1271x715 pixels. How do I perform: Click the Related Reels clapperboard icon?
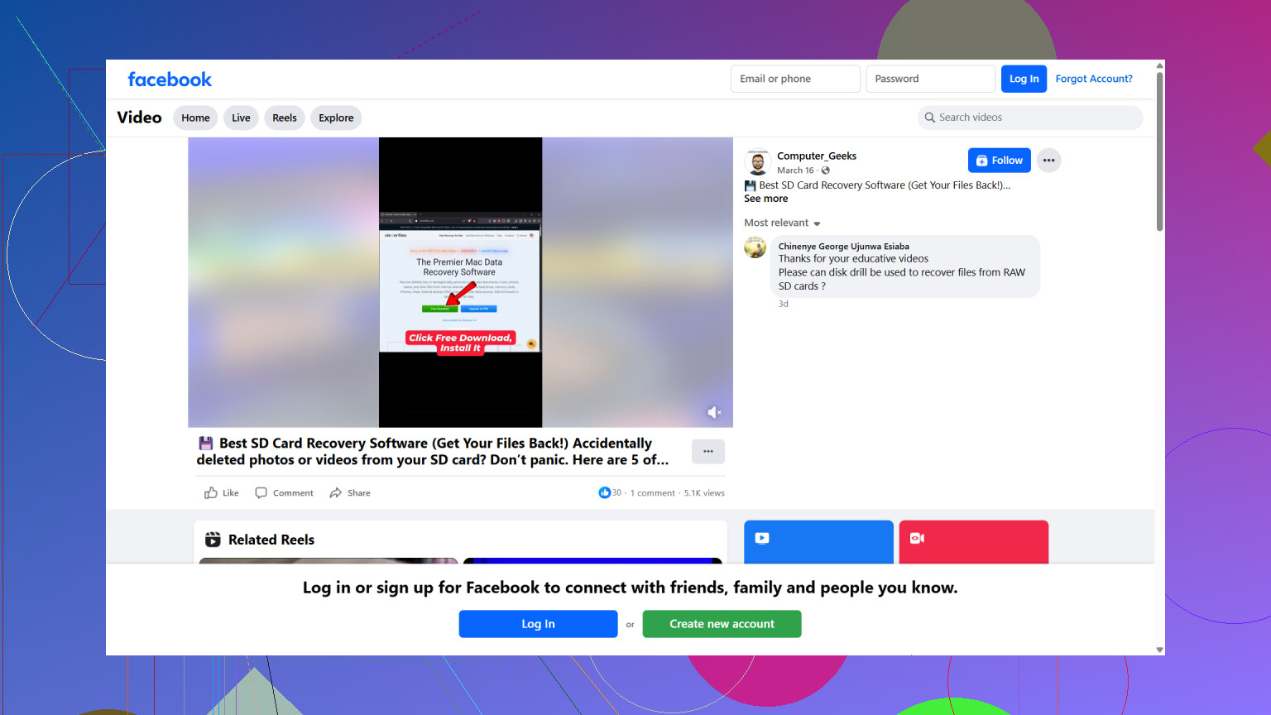point(213,540)
